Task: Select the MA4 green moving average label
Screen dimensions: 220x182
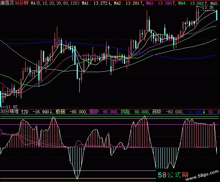Action: 191,3
